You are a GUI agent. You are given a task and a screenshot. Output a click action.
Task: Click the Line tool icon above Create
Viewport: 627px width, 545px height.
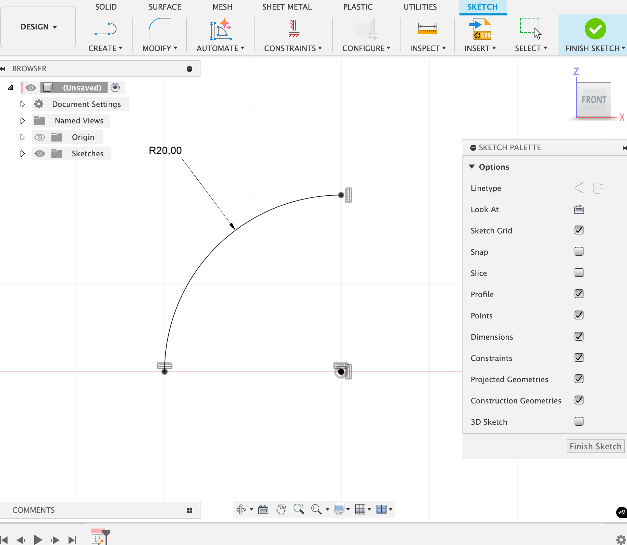point(106,29)
